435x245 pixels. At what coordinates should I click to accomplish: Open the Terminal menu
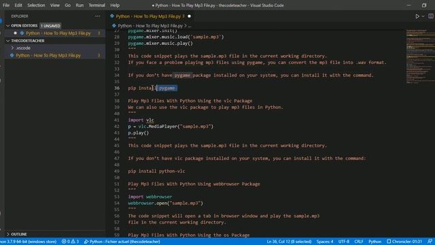pyautogui.click(x=97, y=5)
